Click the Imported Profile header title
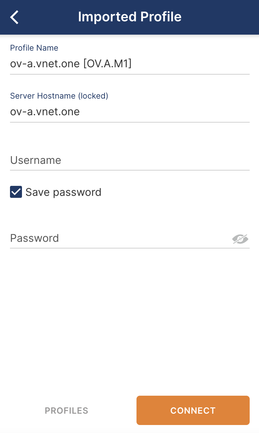The height and width of the screenshot is (433, 259). 130,17
